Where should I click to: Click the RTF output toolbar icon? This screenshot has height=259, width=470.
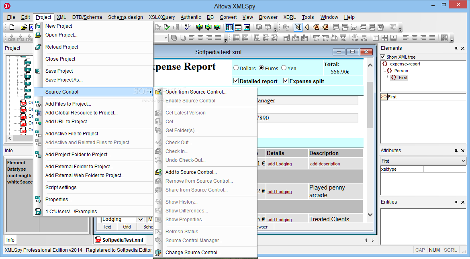20,38
